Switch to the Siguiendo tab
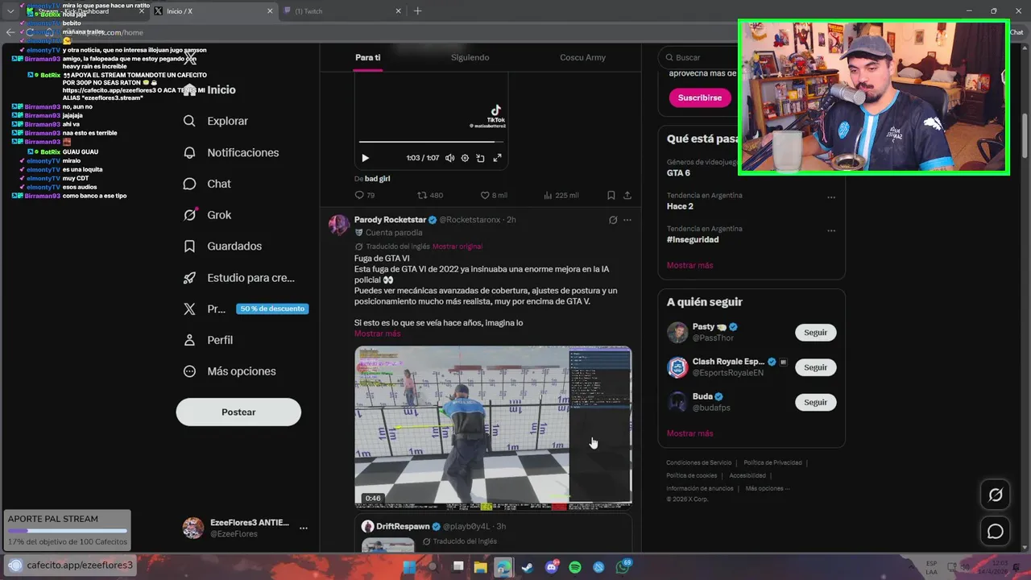Screen dimensions: 1031x580 coord(470,57)
